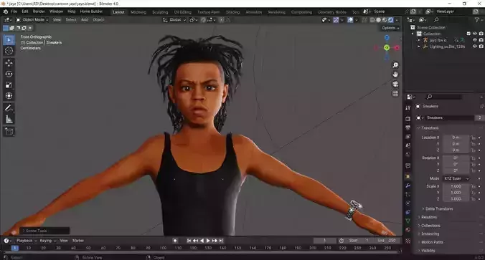Enable rendered viewport shading

[391, 20]
